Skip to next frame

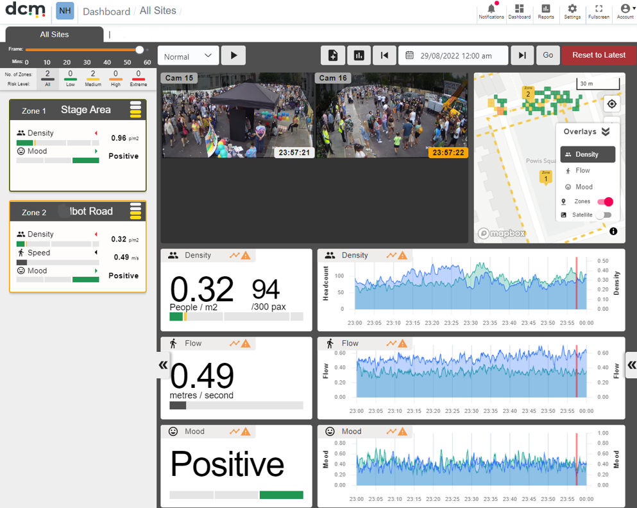(522, 55)
